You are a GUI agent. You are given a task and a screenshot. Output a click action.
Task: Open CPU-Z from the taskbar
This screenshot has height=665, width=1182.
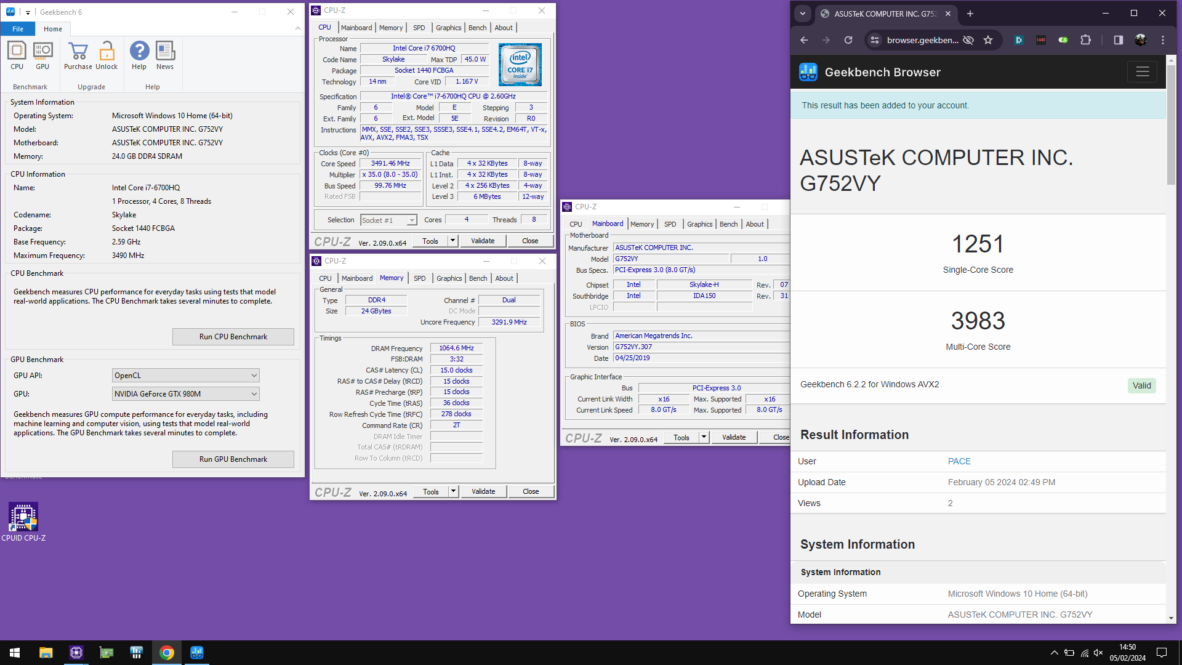[76, 653]
